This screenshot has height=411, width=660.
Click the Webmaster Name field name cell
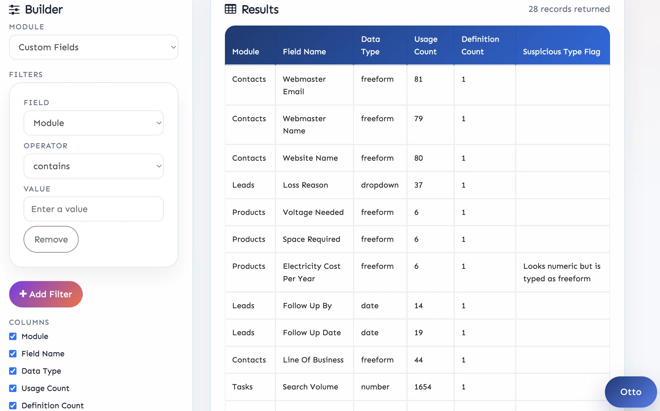pyautogui.click(x=314, y=125)
